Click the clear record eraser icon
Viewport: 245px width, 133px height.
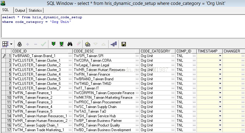[79, 44]
